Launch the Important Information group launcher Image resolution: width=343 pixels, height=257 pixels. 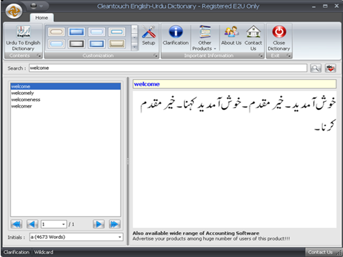260,56
